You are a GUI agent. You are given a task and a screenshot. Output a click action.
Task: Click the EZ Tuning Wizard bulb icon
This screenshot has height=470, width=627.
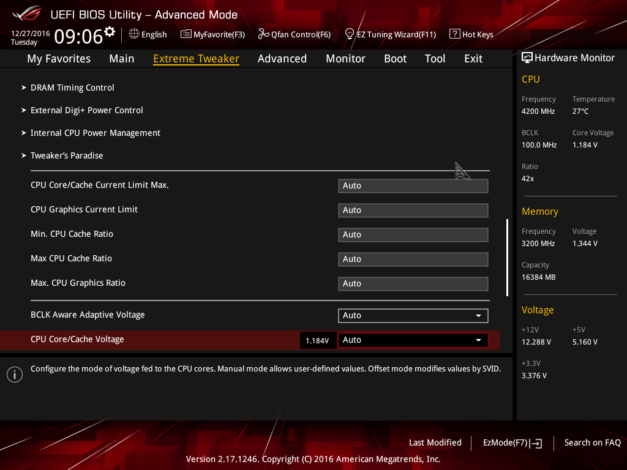pyautogui.click(x=350, y=34)
